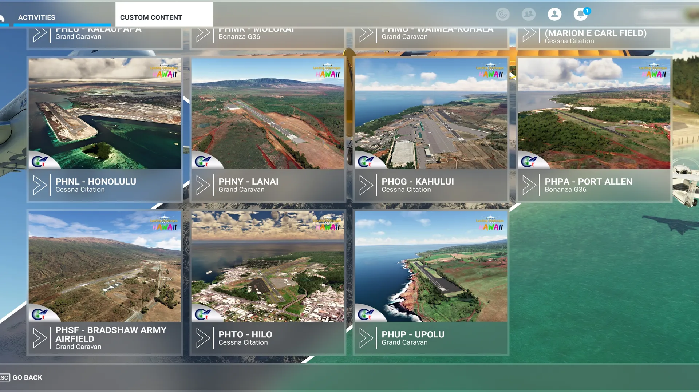Click the home icon beside Activities
This screenshot has width=699, height=392.
2,18
